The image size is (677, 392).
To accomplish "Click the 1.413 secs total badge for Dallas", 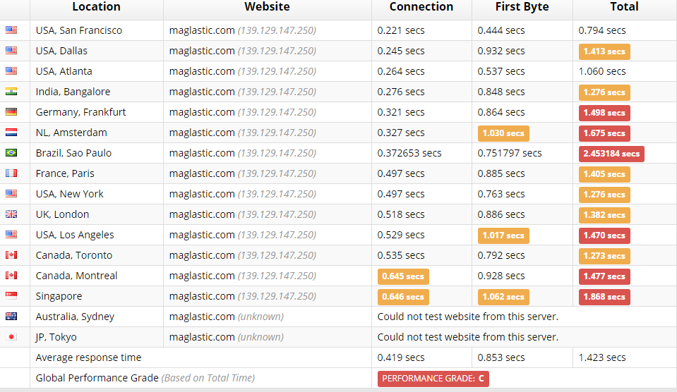I will click(604, 51).
